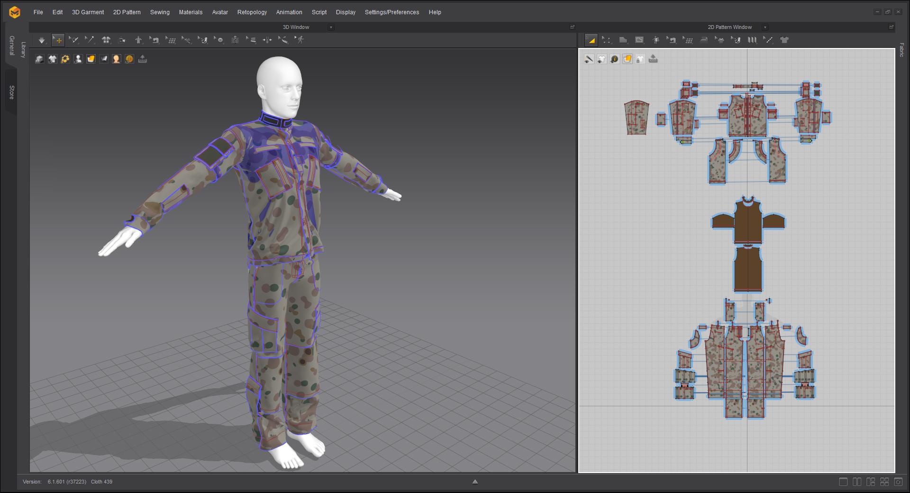Pop out the 3D Window
The width and height of the screenshot is (910, 493).
click(x=572, y=27)
